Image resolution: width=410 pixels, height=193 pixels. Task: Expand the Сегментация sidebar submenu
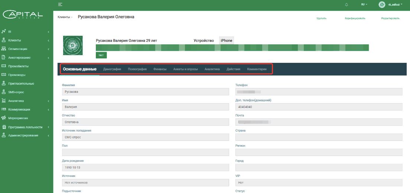point(48,49)
